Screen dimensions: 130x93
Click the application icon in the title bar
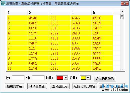(x=3, y=3)
